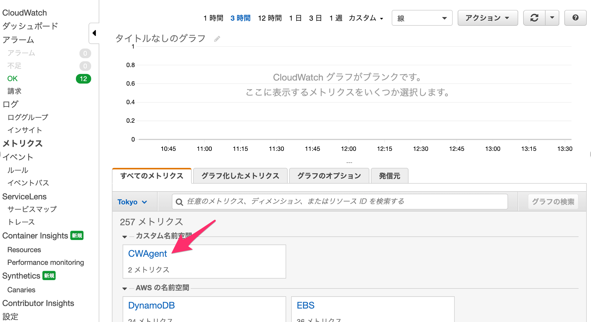Open Contributor Insights in the sidebar
Viewport: 591px width, 322px height.
[x=38, y=303]
